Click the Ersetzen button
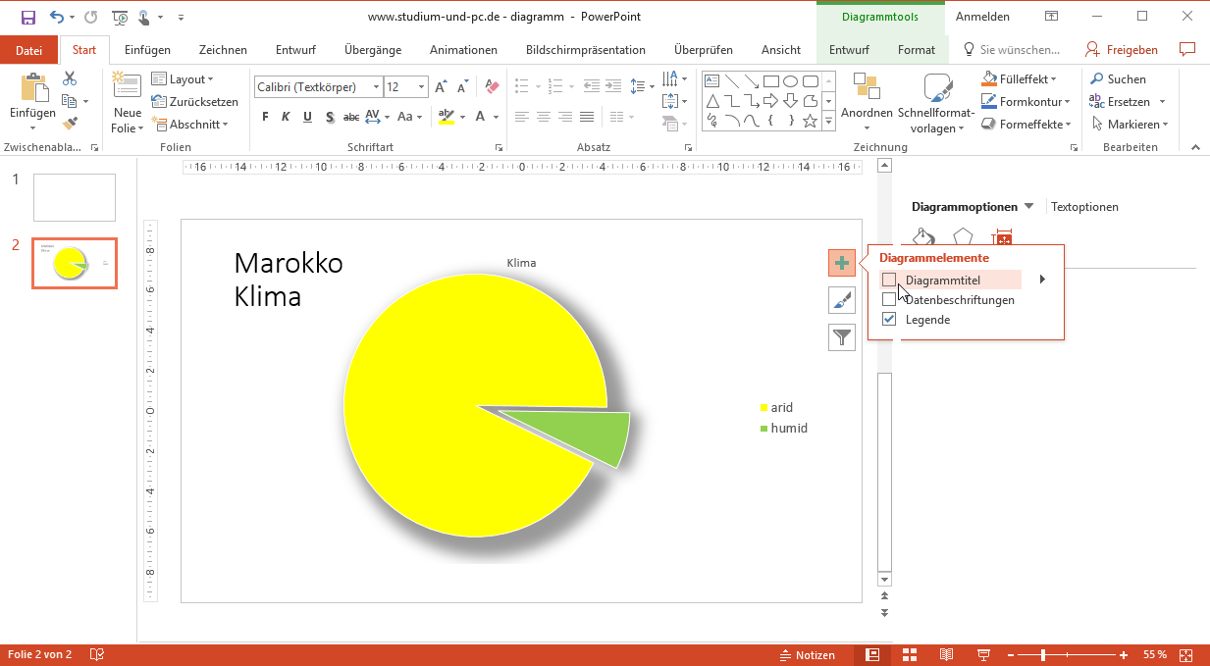The image size is (1210, 666). [x=1120, y=101]
